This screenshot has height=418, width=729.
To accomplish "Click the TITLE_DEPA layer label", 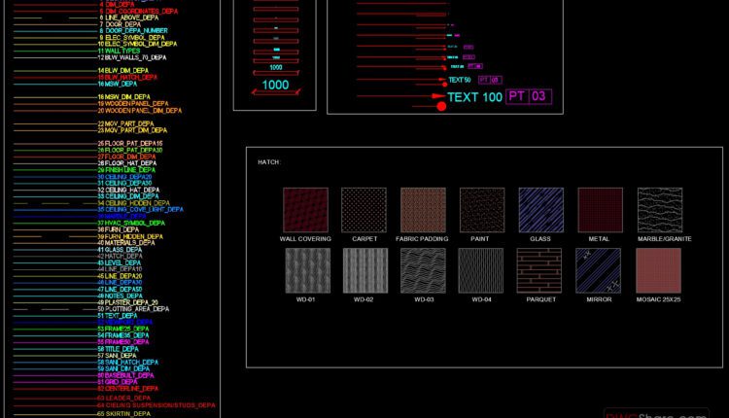I will coord(121,349).
